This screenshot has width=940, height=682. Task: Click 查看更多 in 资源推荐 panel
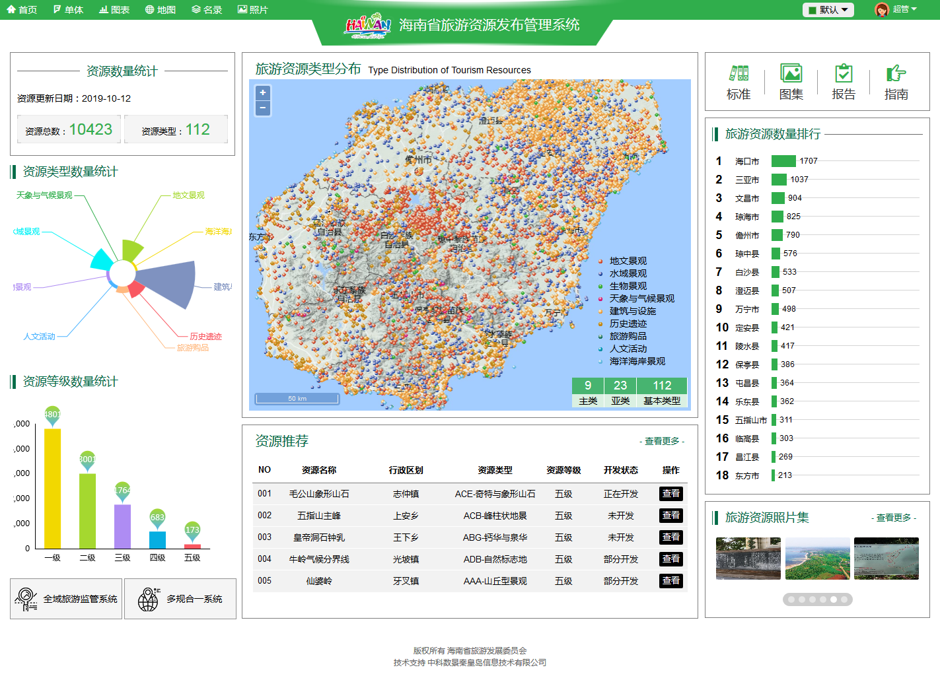point(662,441)
